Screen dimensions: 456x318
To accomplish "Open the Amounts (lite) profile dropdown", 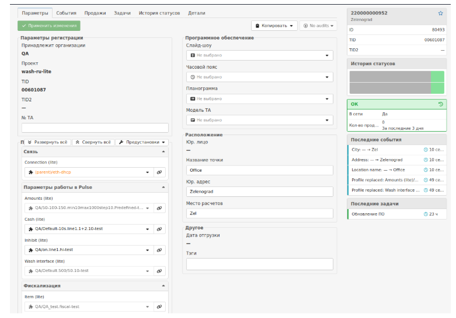I will 89,208.
